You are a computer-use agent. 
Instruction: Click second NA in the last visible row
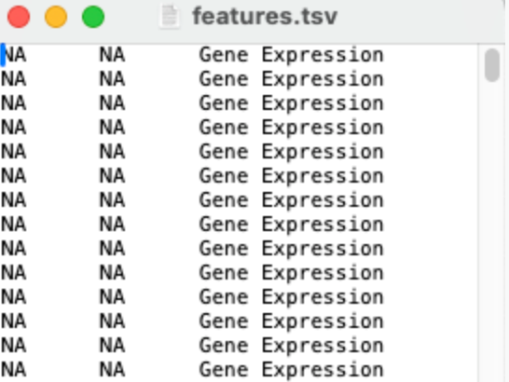tap(112, 370)
